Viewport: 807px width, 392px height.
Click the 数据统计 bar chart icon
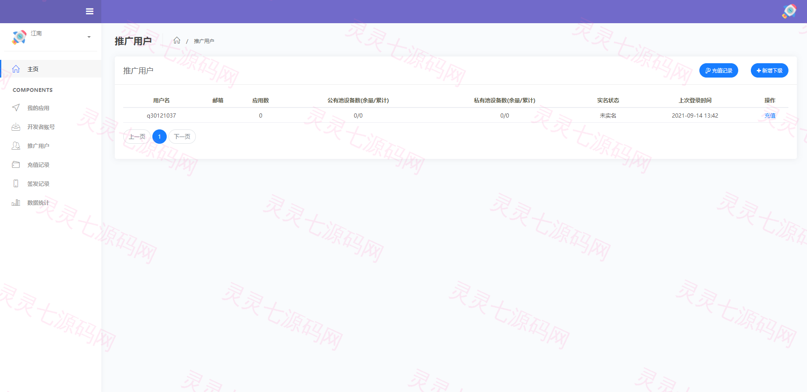click(x=16, y=202)
